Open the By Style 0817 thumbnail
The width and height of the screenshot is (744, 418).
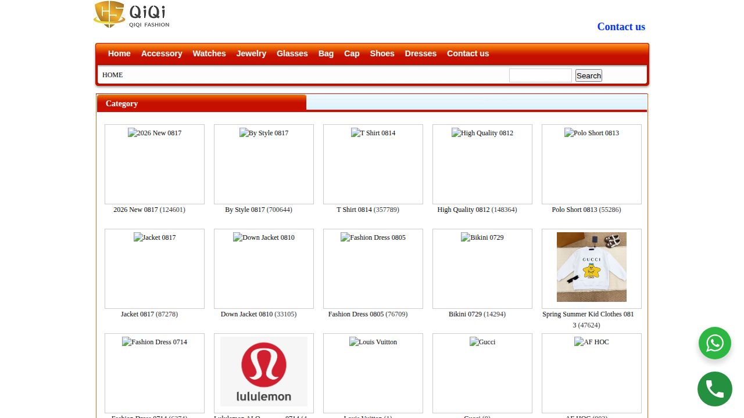point(264,164)
